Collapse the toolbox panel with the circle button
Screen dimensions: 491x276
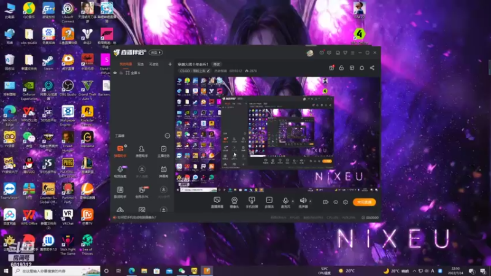pos(167,136)
